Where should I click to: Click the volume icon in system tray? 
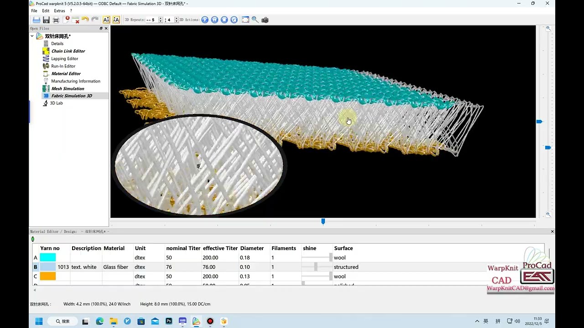click(x=517, y=321)
